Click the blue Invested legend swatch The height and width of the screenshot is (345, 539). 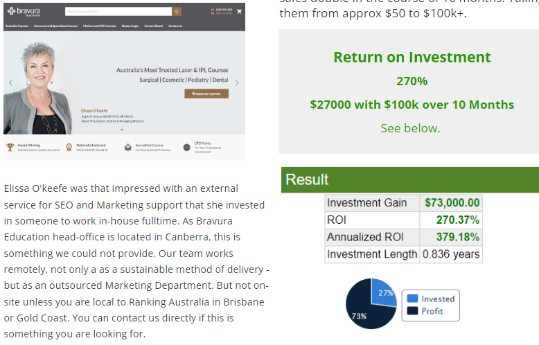[x=412, y=299]
